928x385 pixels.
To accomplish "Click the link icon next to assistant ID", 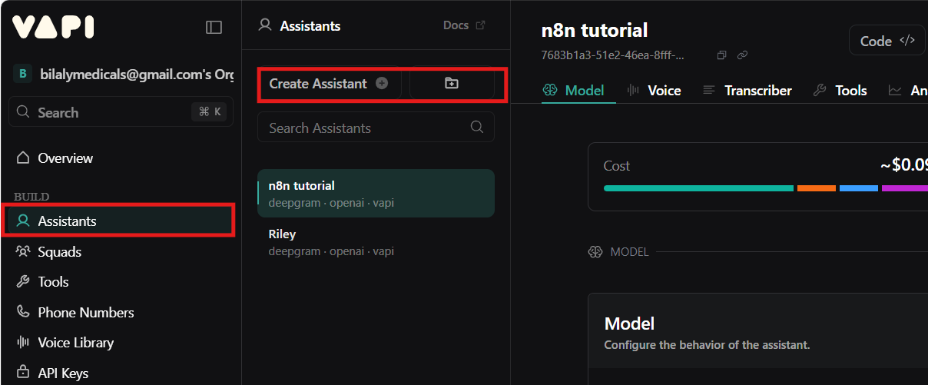I will click(x=742, y=55).
